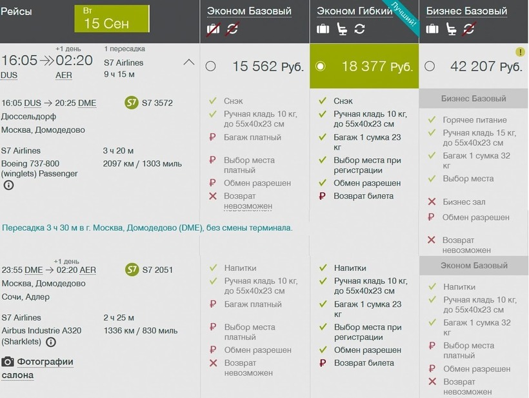Open info icon for Boeing 737-800 aircraft
Screen dimensions: 529x398
point(9,185)
